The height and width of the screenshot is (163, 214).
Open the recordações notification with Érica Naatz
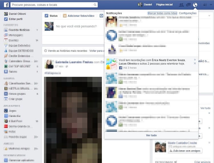click(151, 64)
